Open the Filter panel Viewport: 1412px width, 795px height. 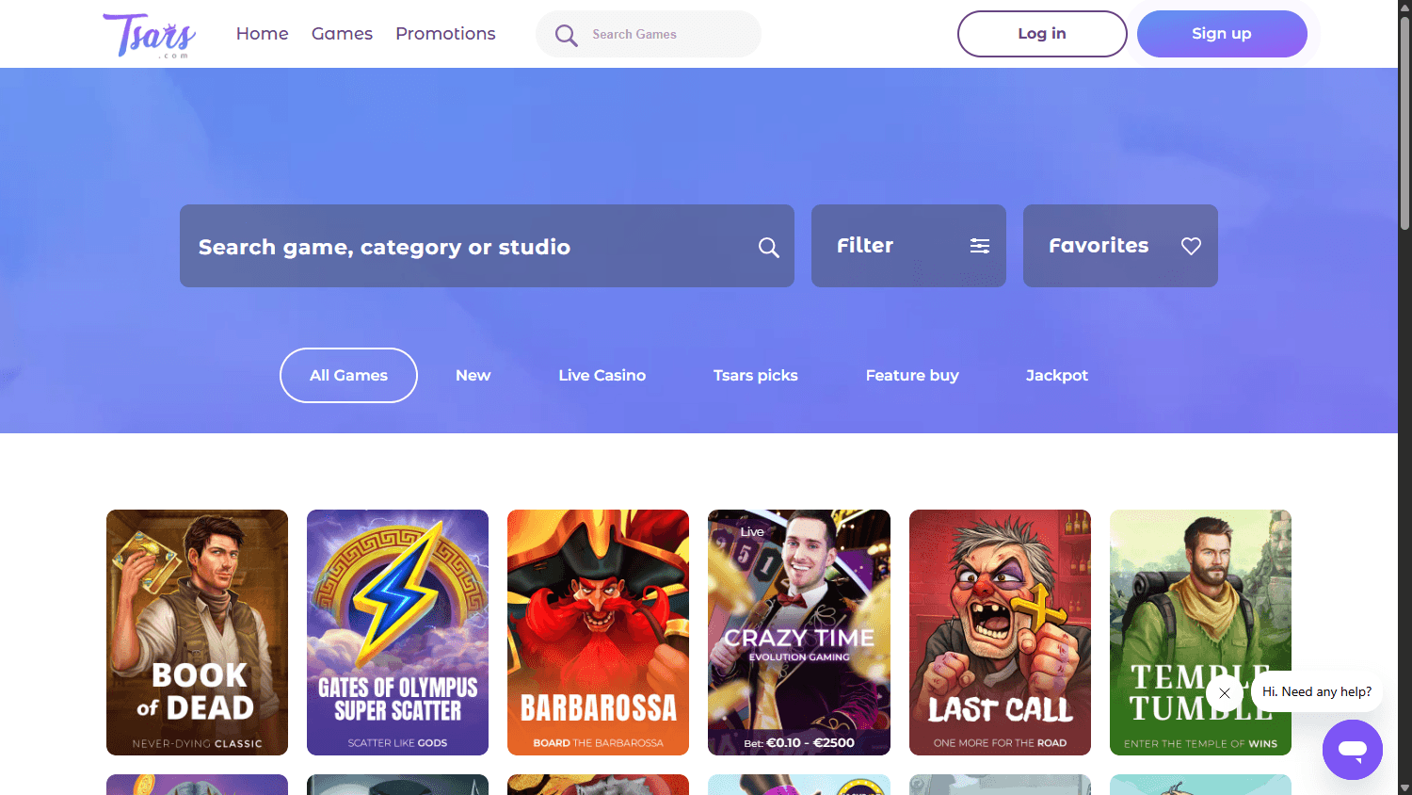pos(908,246)
